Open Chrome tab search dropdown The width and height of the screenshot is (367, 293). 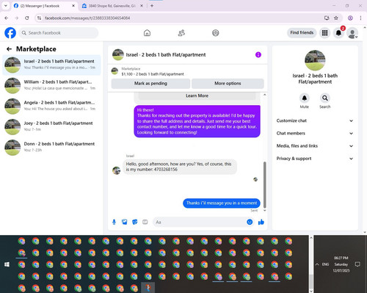pos(6,6)
